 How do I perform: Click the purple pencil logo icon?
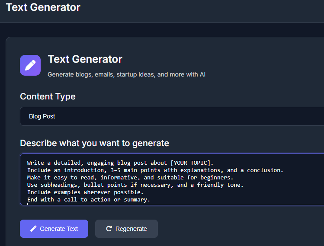pos(30,65)
